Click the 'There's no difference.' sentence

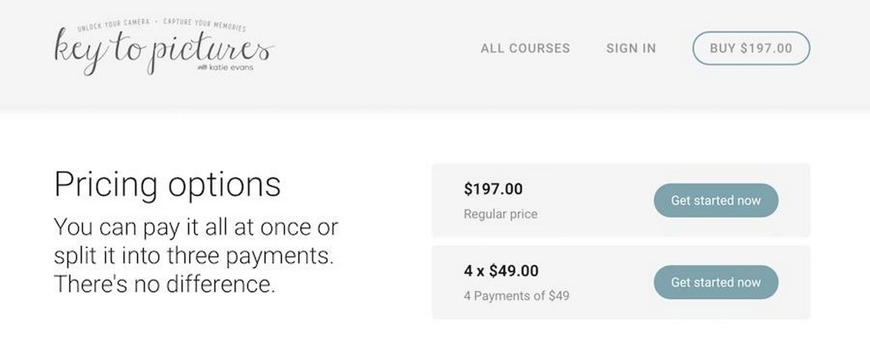click(165, 284)
